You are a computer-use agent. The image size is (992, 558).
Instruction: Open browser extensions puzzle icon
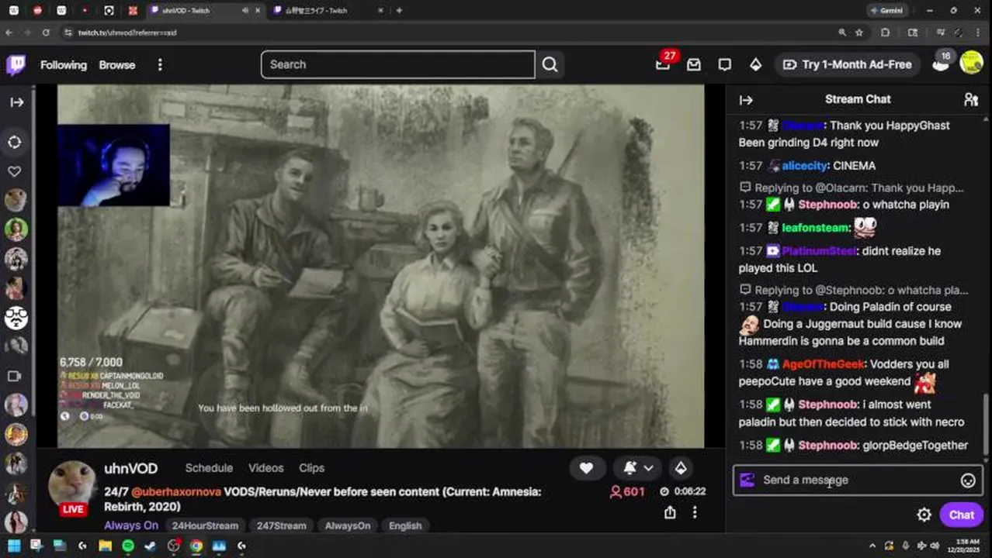[x=885, y=33]
